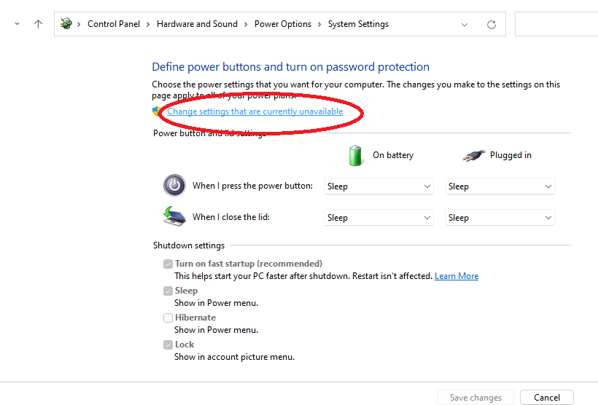
Task: Open close the lid On battery dropdown
Action: click(x=378, y=218)
